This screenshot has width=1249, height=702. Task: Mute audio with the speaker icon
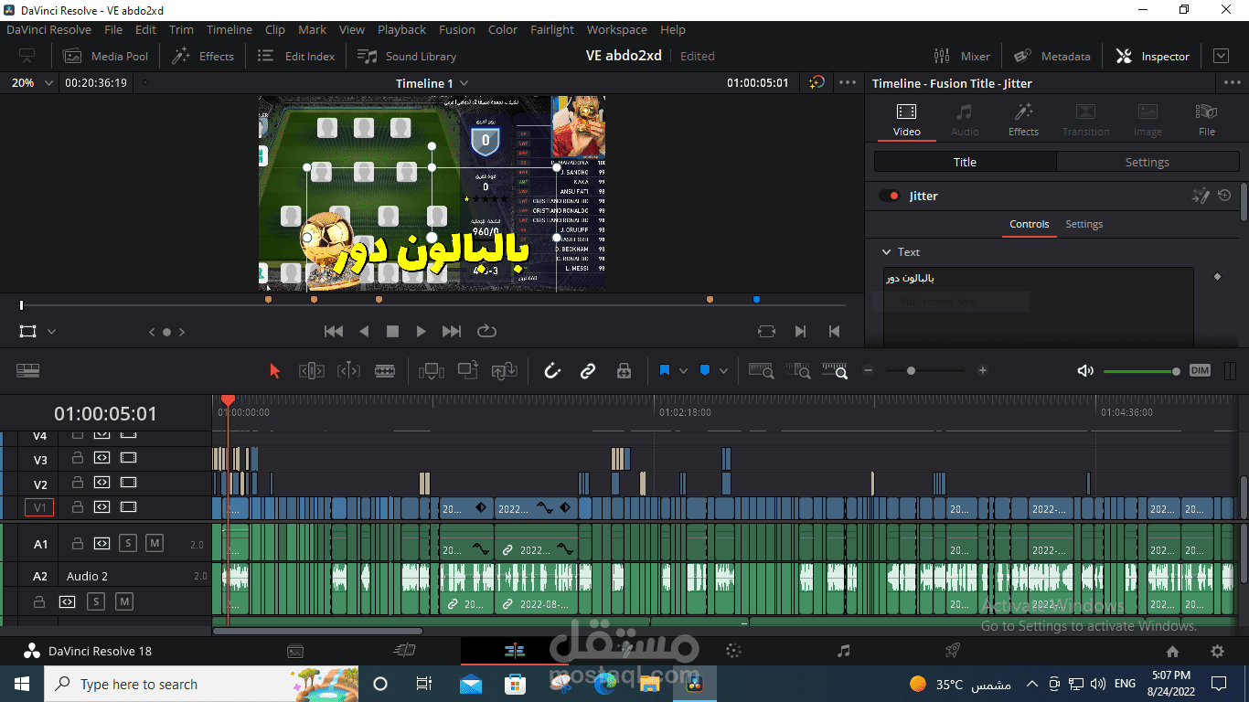tap(1085, 370)
